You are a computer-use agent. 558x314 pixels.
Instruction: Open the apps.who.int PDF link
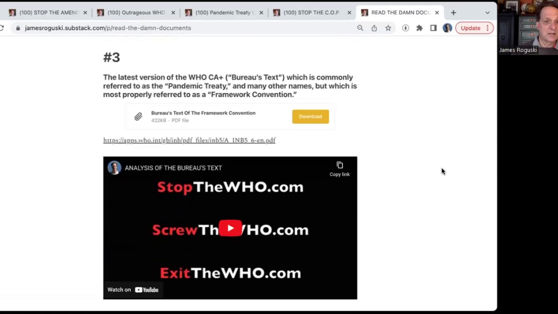click(189, 140)
